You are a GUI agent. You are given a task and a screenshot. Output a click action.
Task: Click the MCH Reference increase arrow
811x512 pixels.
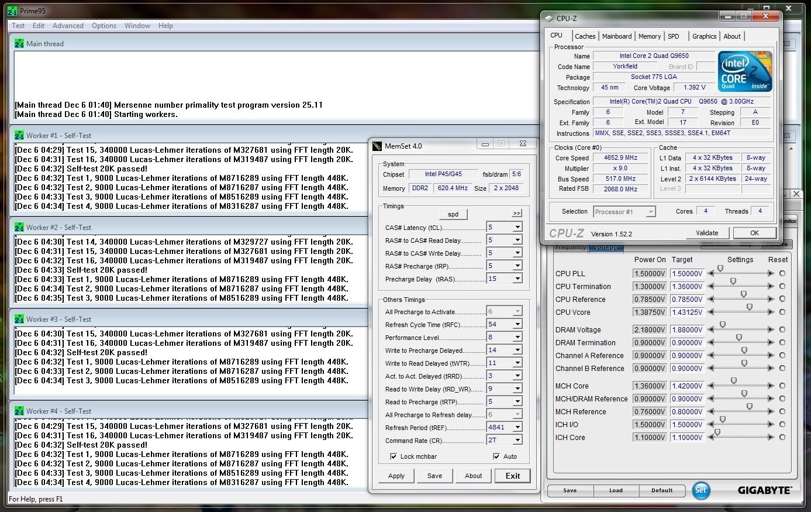click(771, 411)
